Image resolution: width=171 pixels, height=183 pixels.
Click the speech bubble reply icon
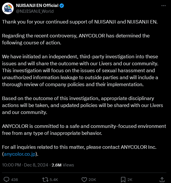click(6, 180)
